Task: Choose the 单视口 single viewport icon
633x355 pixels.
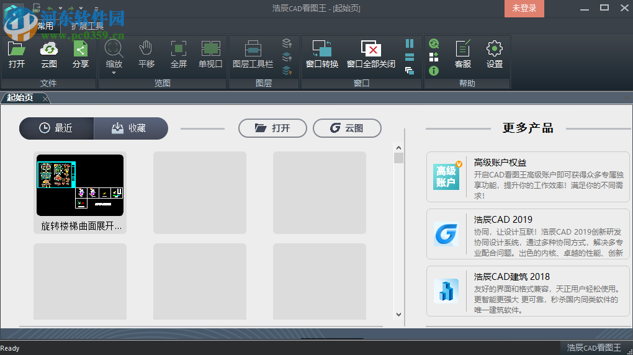Action: click(x=210, y=55)
